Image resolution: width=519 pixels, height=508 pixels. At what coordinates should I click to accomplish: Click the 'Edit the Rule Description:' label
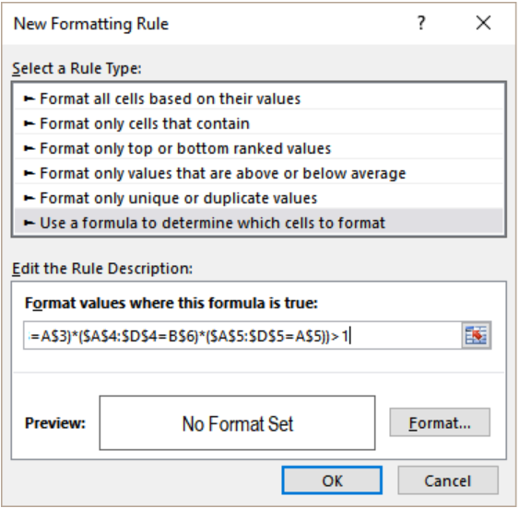click(x=102, y=269)
